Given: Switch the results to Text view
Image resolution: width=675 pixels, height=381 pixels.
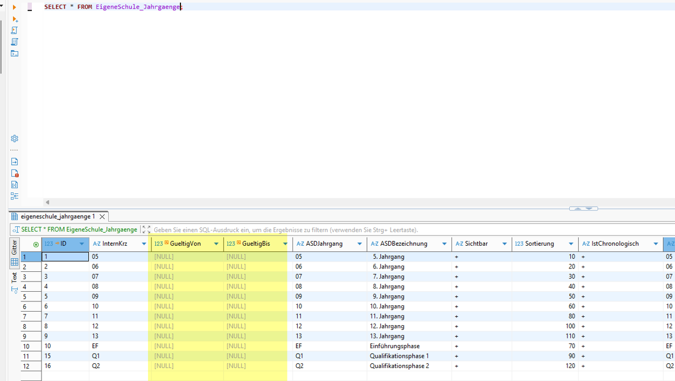Looking at the screenshot, I should coord(15,278).
